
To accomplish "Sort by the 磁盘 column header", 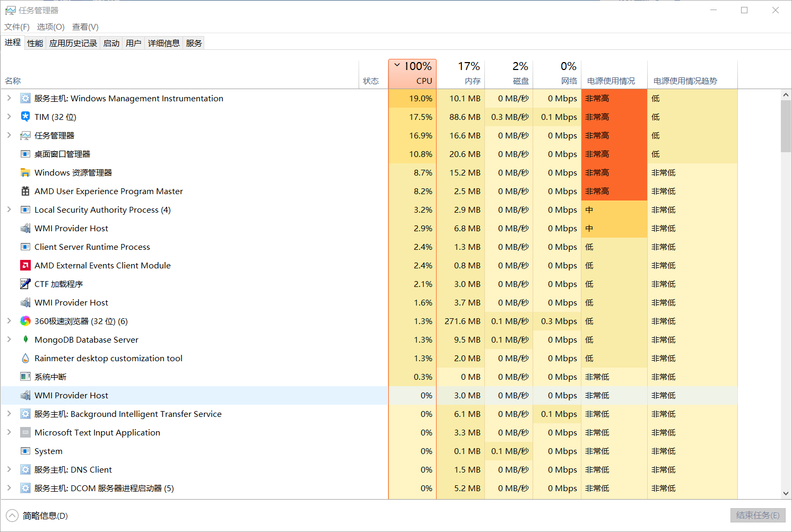I will (x=509, y=74).
